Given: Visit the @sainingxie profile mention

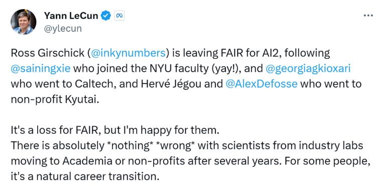Looking at the screenshot, I should (x=41, y=68).
